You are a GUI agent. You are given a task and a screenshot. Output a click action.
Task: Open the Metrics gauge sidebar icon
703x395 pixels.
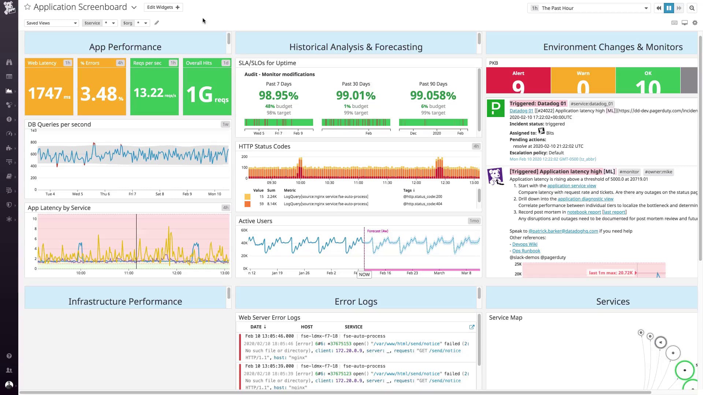click(9, 133)
